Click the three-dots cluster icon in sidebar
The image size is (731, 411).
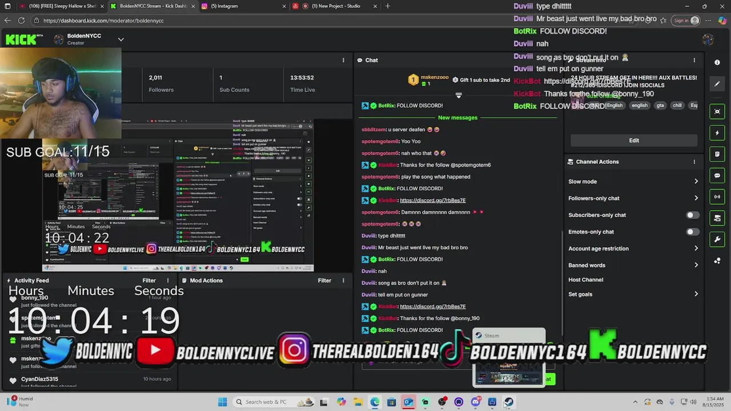(x=717, y=261)
